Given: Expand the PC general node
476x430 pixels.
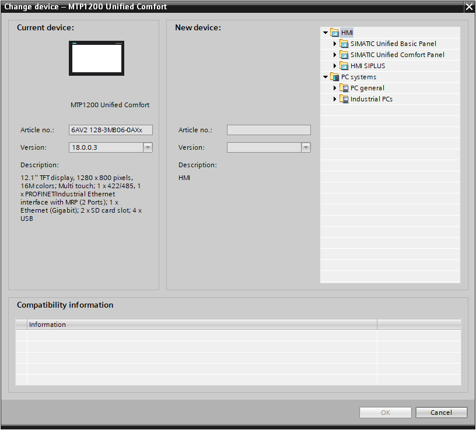Looking at the screenshot, I should [x=334, y=88].
